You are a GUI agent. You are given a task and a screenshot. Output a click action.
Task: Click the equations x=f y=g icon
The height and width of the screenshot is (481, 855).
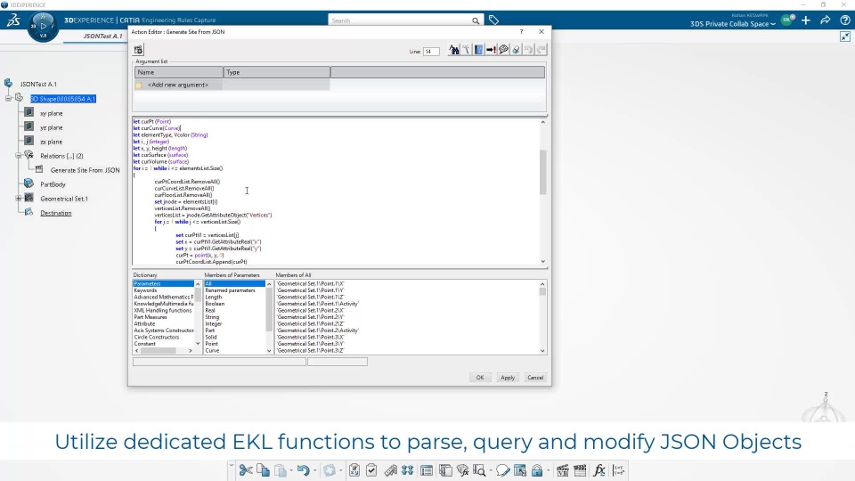coord(618,470)
